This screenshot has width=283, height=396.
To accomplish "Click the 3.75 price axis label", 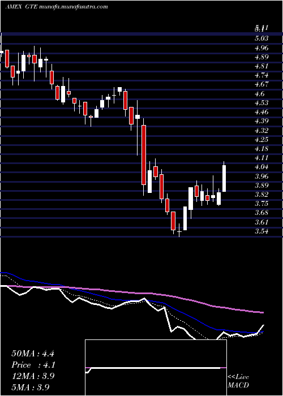I will [261, 203].
